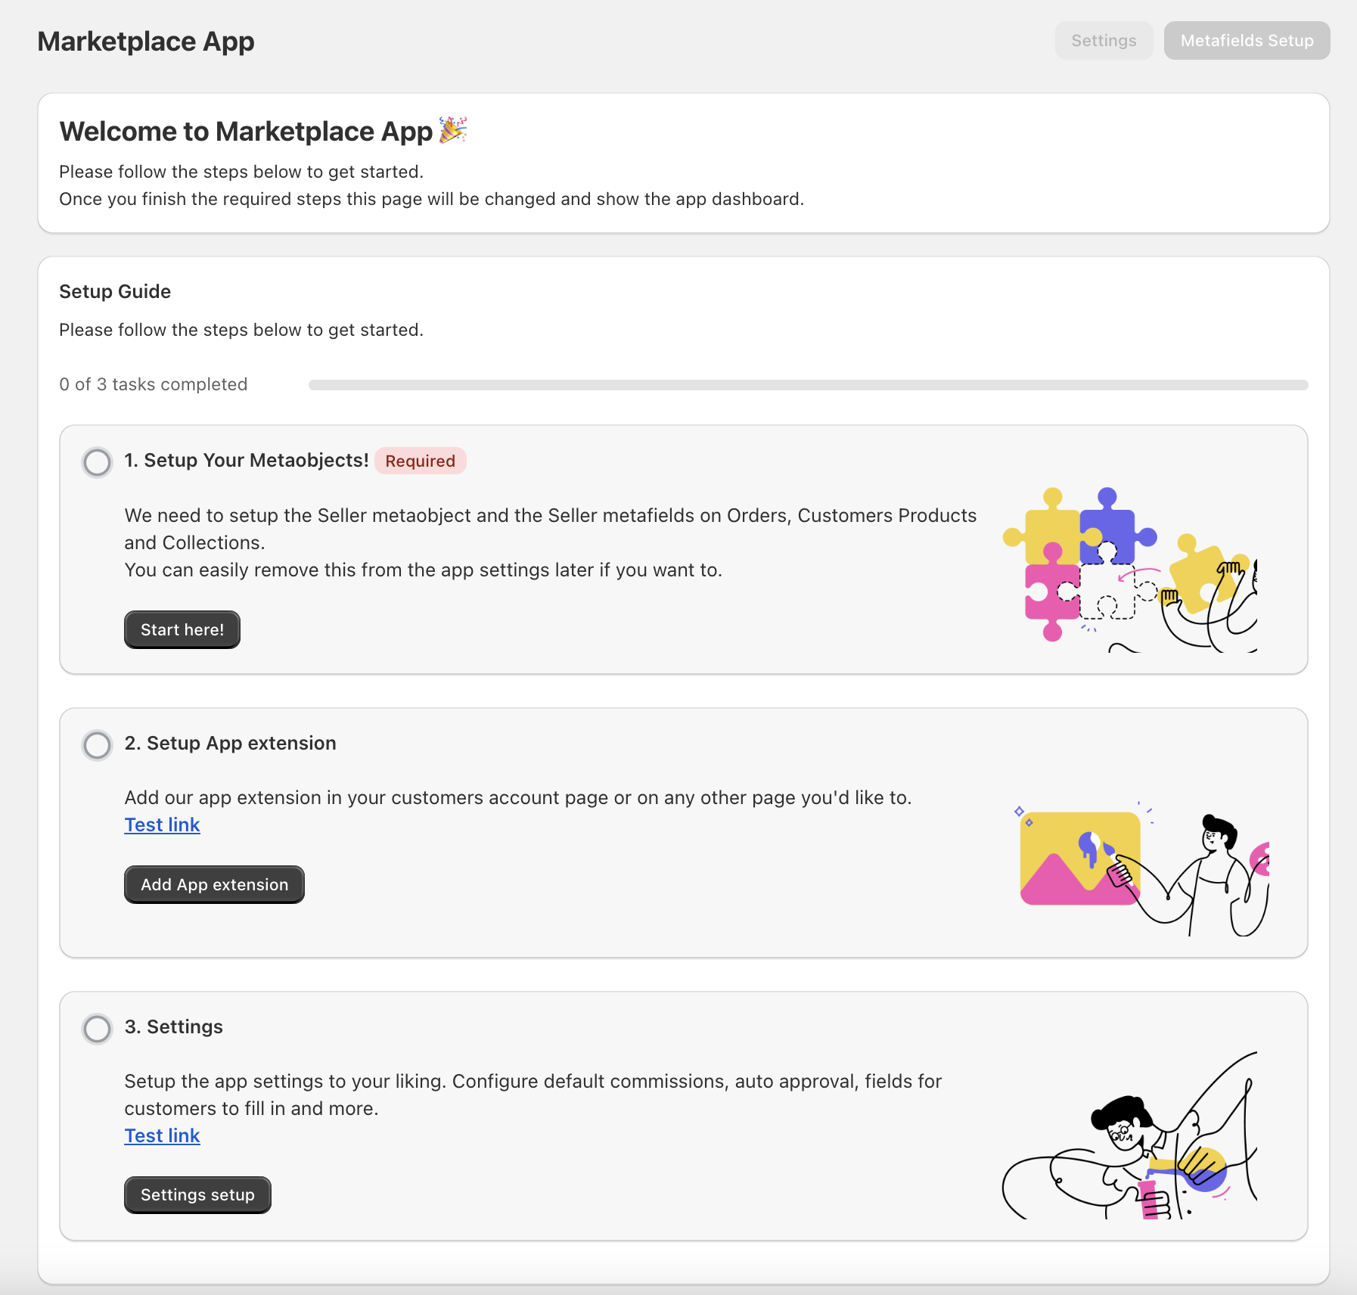Screen dimensions: 1357x1295
Task: Click the Marketplace App title
Action: [x=146, y=42]
